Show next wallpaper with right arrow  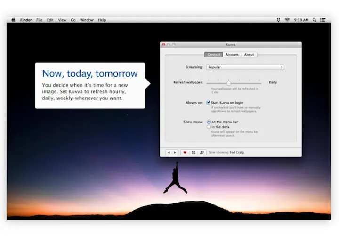(175, 152)
